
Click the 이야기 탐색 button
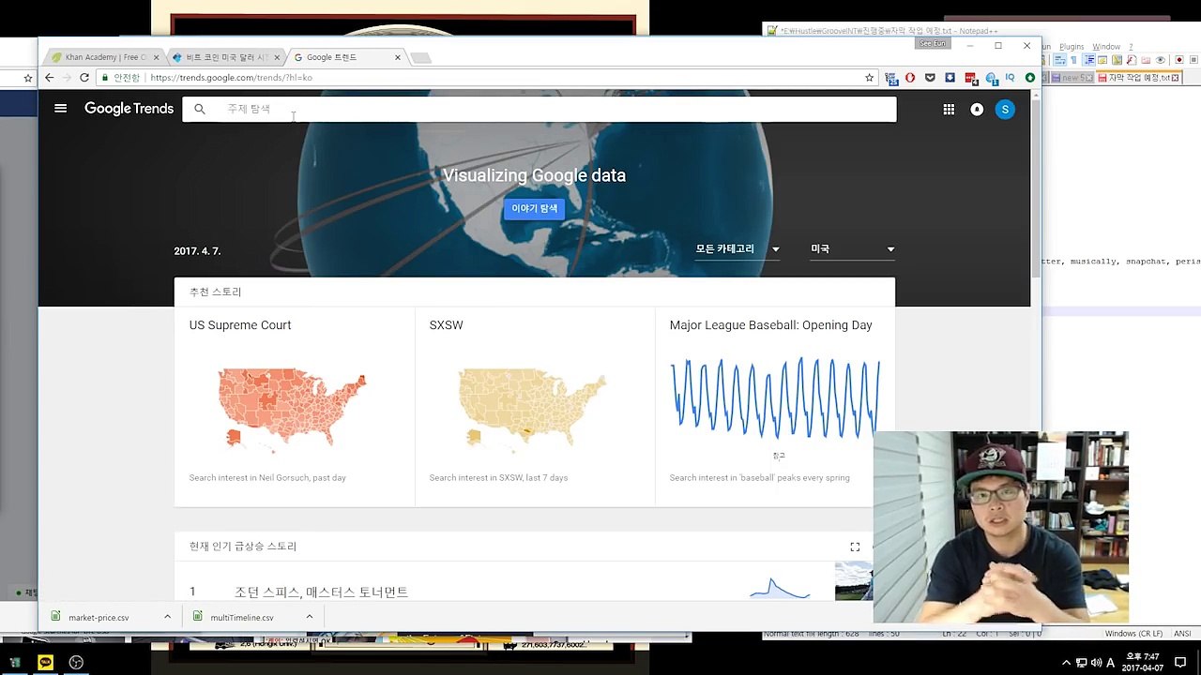click(x=534, y=208)
